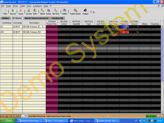Open the toolbar options dropdown arrow

pyautogui.click(x=94, y=13)
